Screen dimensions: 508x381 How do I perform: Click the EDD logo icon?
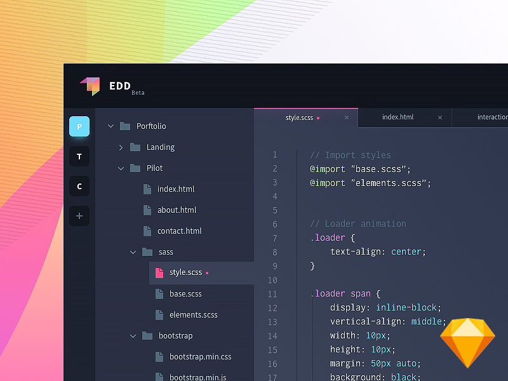90,86
